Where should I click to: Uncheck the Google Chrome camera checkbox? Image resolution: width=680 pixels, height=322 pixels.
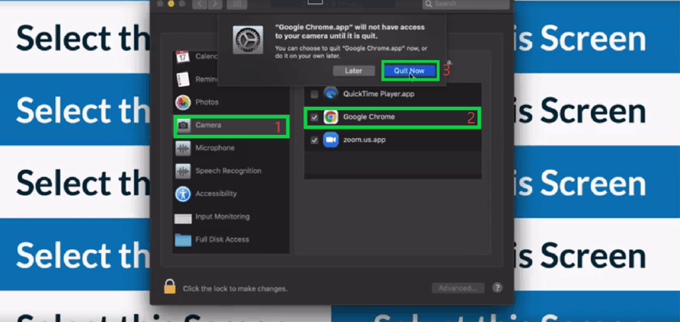tap(314, 118)
